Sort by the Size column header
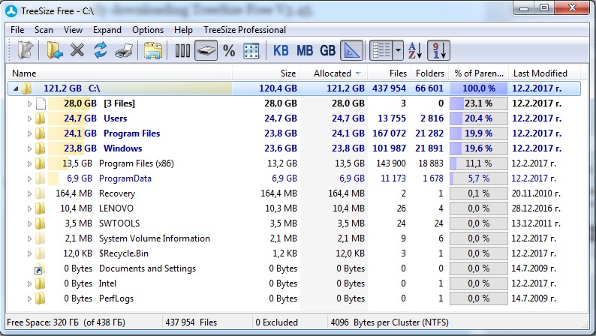This screenshot has height=336, width=596. (x=266, y=73)
